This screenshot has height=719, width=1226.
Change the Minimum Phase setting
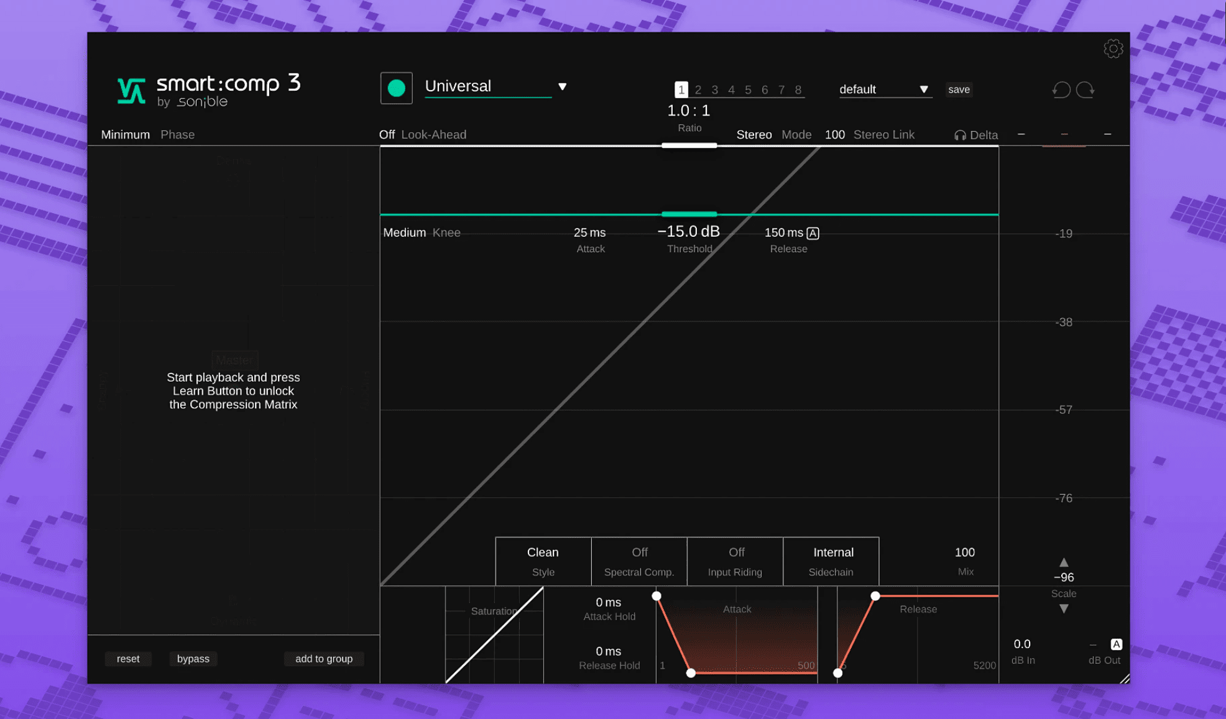pyautogui.click(x=148, y=135)
